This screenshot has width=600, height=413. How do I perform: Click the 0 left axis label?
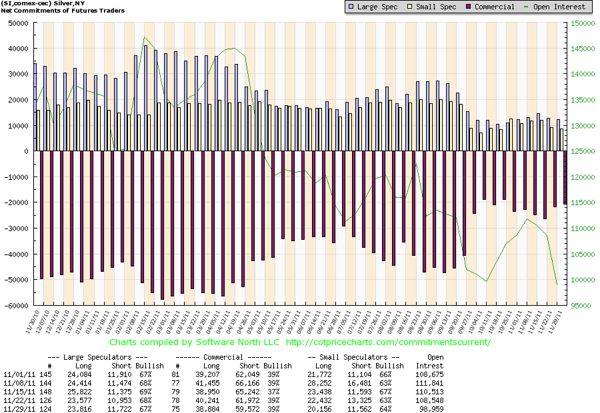tap(27, 151)
